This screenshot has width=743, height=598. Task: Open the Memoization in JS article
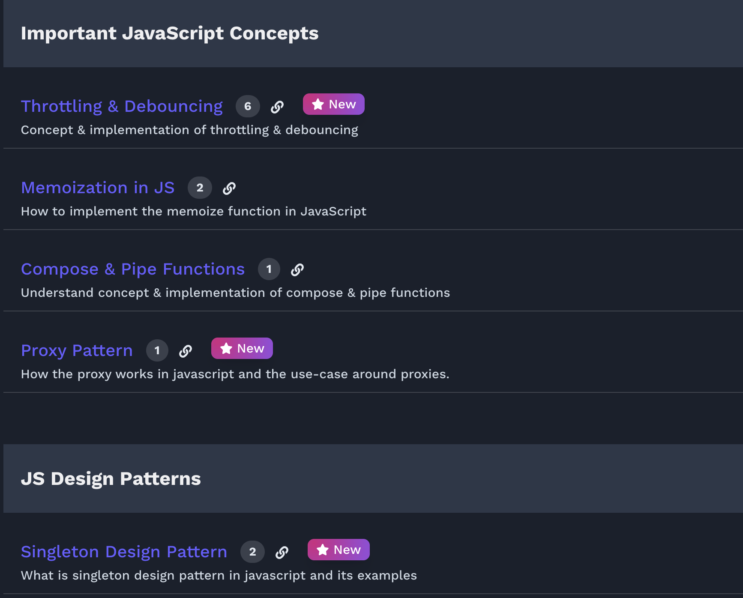(98, 188)
